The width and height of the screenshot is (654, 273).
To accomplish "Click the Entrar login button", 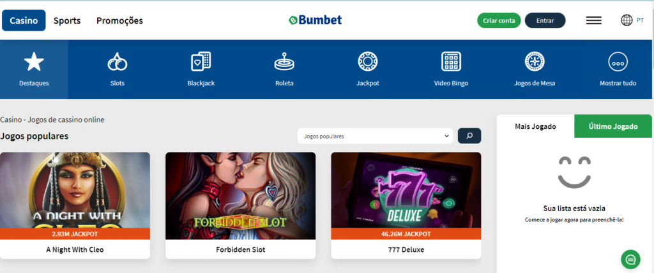I will [545, 20].
